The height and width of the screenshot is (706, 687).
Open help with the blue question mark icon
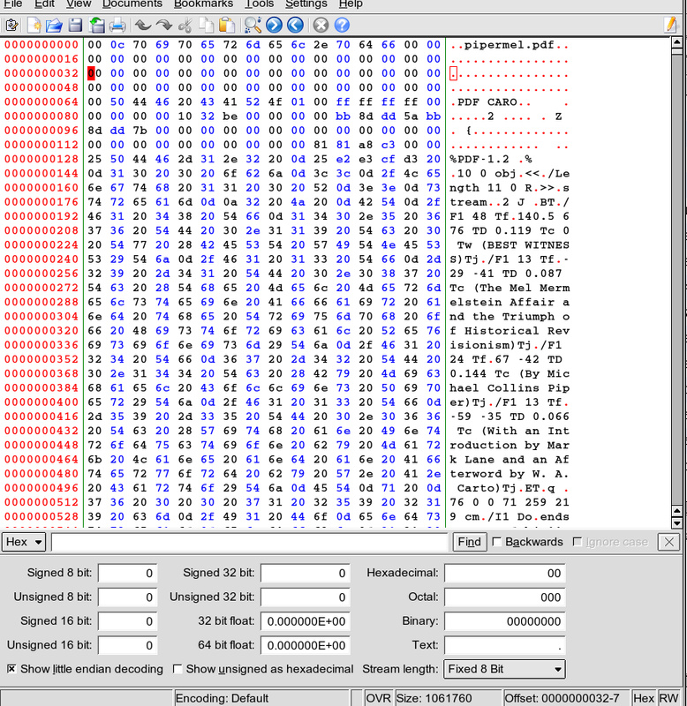click(342, 25)
